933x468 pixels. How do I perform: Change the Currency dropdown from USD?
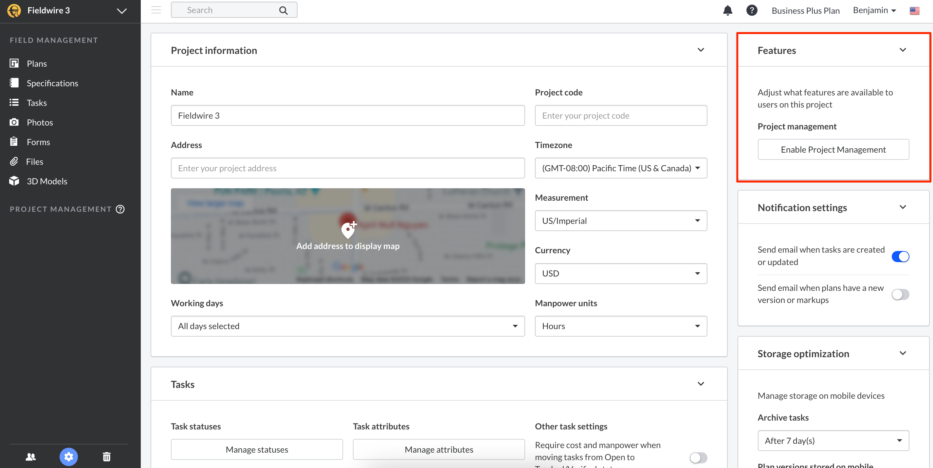pyautogui.click(x=620, y=274)
